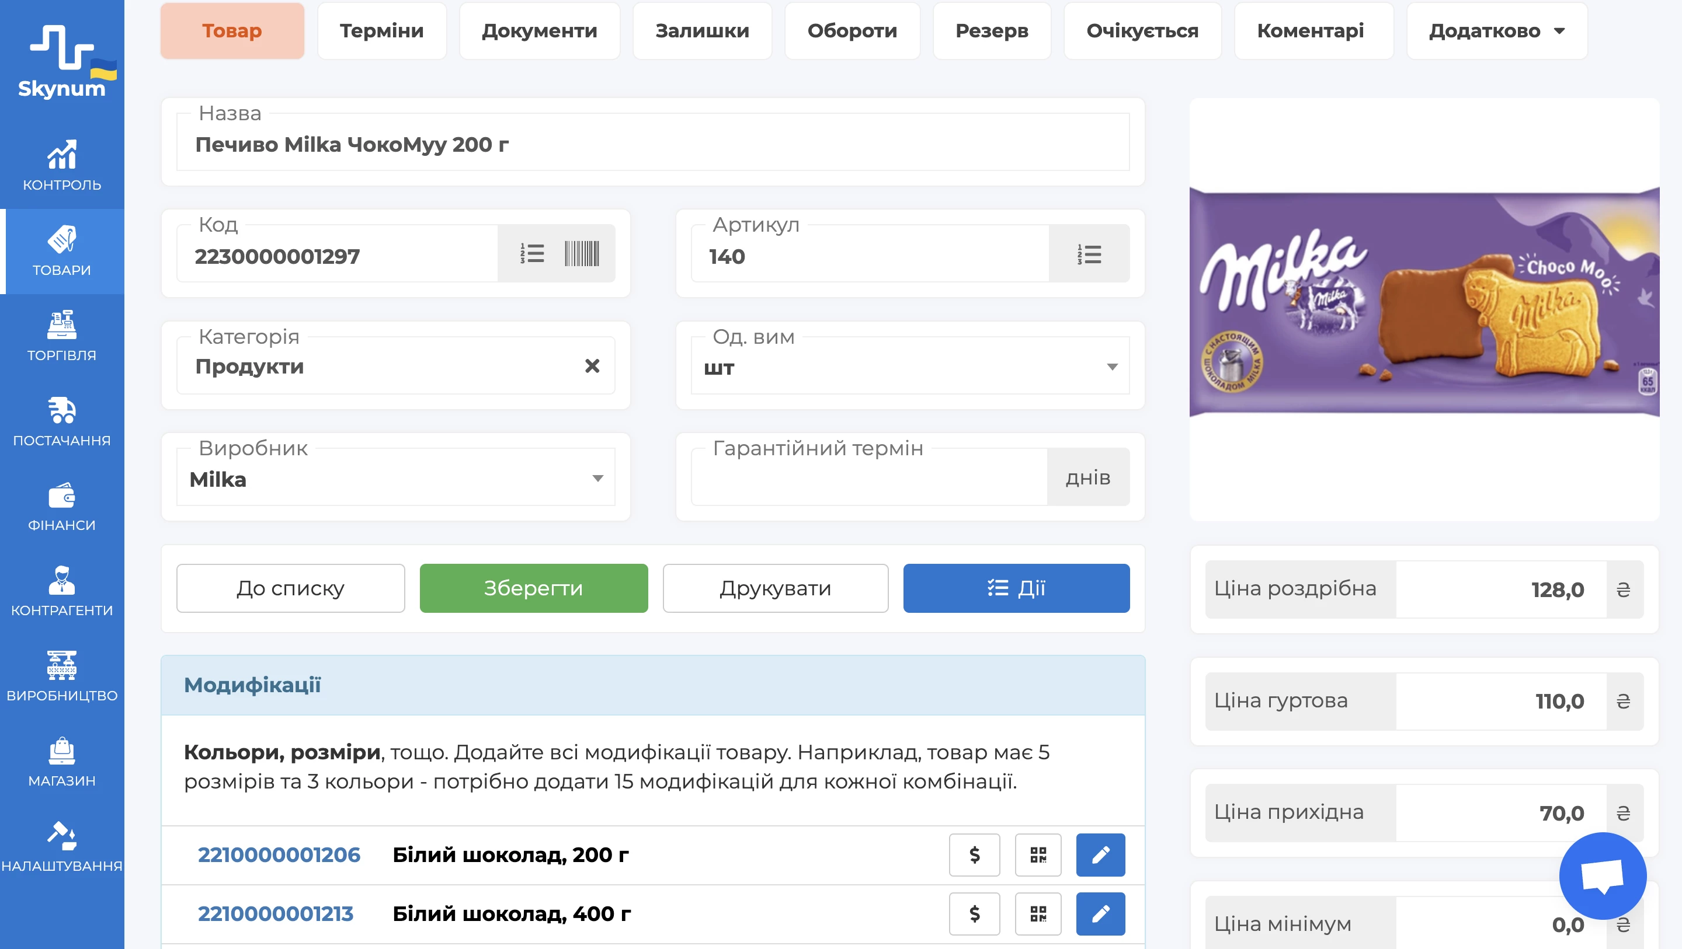The height and width of the screenshot is (949, 1682).
Task: Open the Магазин sidebar section
Action: 62,762
